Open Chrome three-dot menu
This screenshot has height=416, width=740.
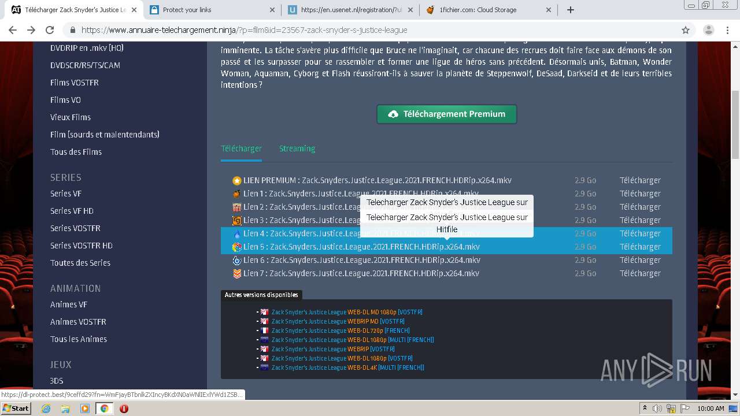[727, 30]
